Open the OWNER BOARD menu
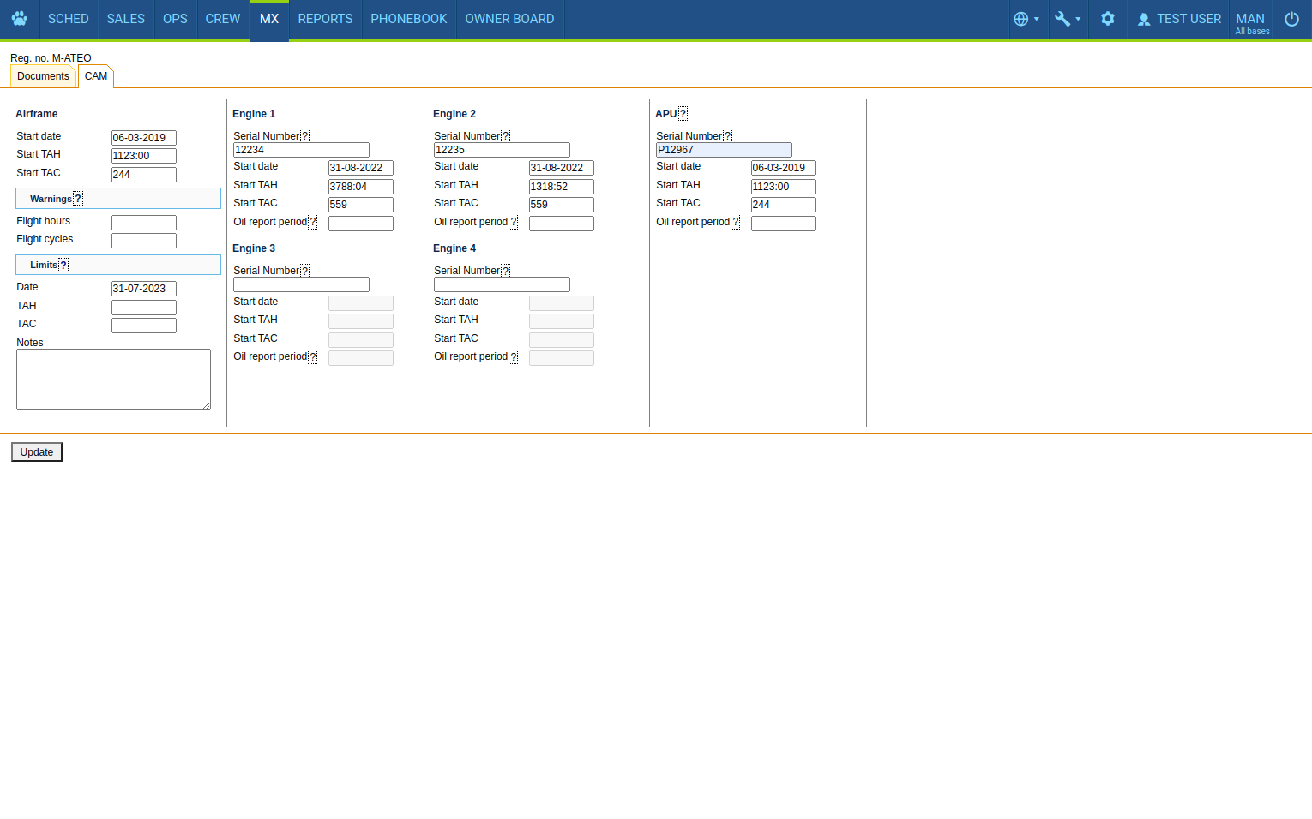The width and height of the screenshot is (1312, 819). point(509,19)
